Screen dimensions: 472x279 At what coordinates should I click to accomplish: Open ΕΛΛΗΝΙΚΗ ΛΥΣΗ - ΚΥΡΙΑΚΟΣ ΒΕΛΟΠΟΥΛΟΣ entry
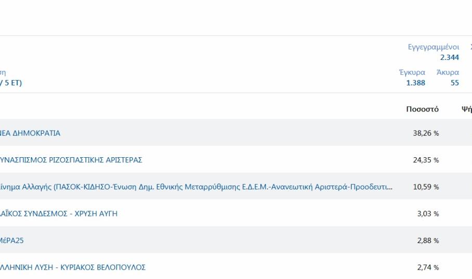(73, 268)
